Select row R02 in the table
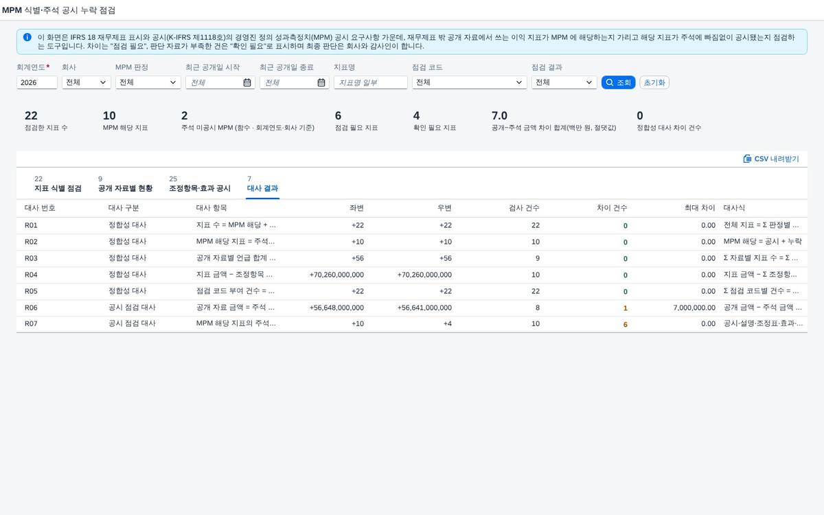Screen dimensions: 824x515 412,242
